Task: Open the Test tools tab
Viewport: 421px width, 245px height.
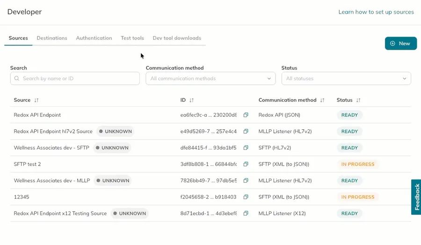Action: pos(132,38)
